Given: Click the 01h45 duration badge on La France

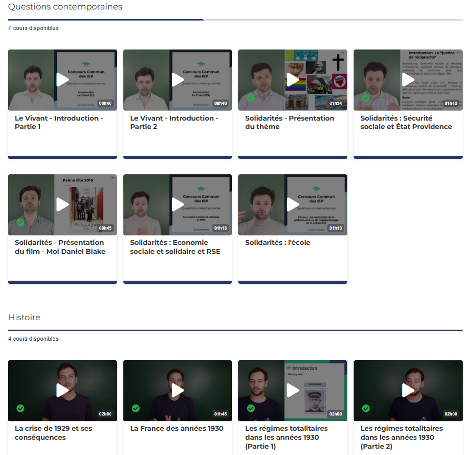Looking at the screenshot, I should click(x=220, y=414).
